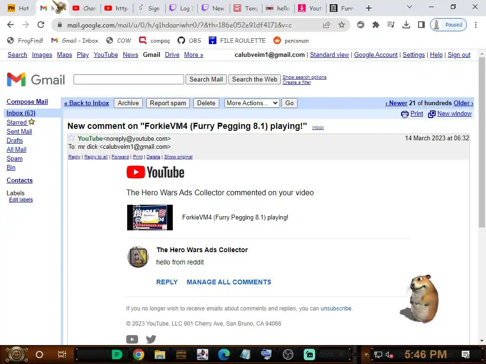Go to Older message link
Image resolution: width=486 pixels, height=364 pixels.
pyautogui.click(x=463, y=103)
